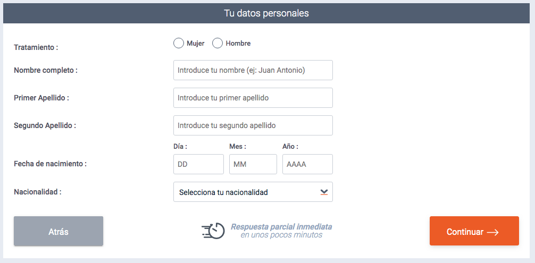Click the Día label above the day field
This screenshot has width=535, height=263.
pos(180,147)
